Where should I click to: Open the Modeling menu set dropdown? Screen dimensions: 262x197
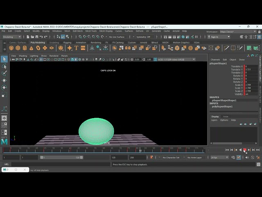[x=12, y=37]
